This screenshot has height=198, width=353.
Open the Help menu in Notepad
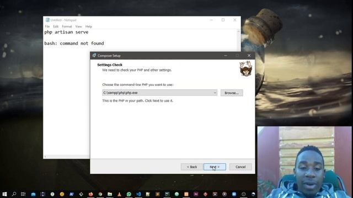tap(89, 26)
